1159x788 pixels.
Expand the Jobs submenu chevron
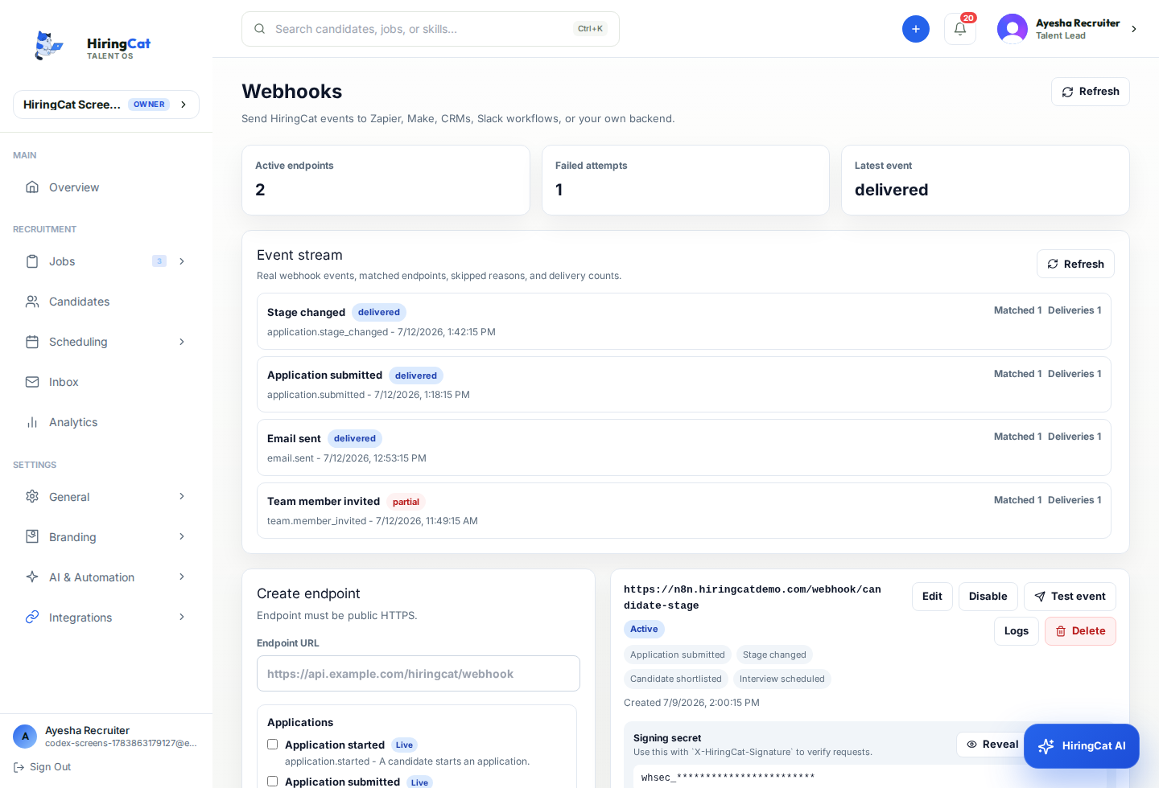(x=182, y=261)
